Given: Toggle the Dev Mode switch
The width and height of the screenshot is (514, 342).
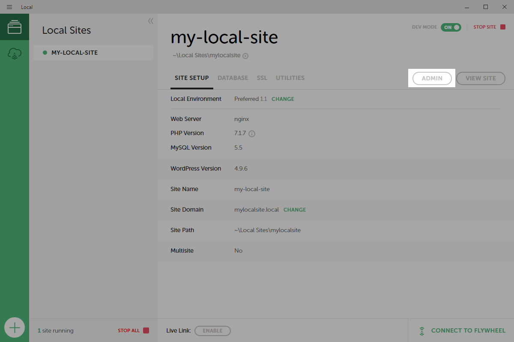Looking at the screenshot, I should pos(451,27).
